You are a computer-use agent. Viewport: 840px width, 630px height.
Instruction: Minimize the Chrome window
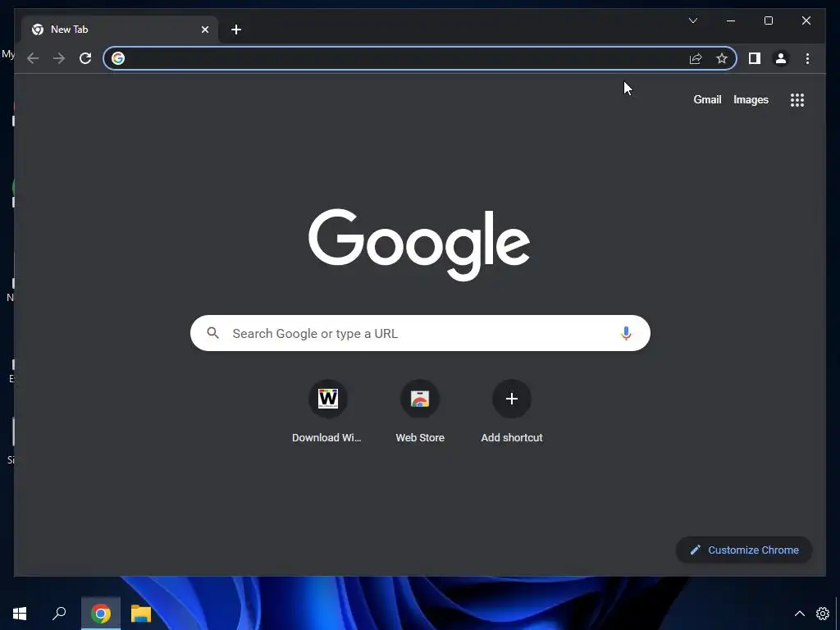click(731, 21)
